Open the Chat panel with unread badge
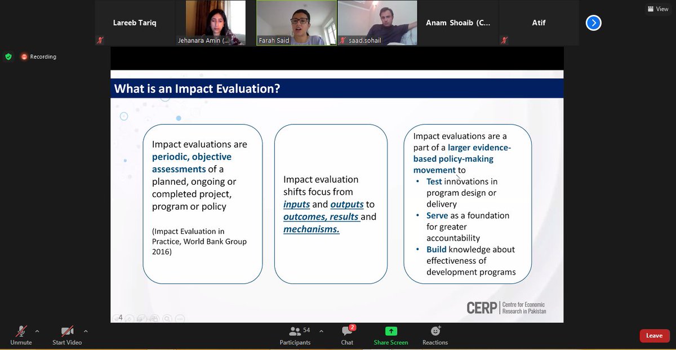Screen dimensions: 676x350 point(347,335)
